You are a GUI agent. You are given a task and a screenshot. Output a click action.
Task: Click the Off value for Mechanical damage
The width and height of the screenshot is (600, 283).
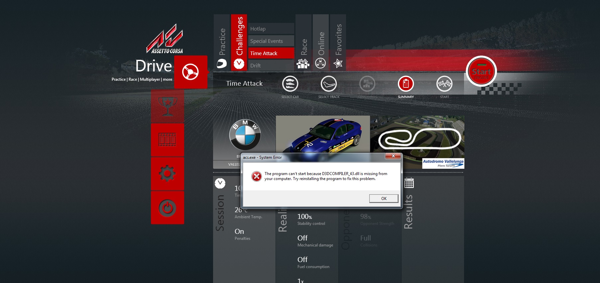[302, 238]
